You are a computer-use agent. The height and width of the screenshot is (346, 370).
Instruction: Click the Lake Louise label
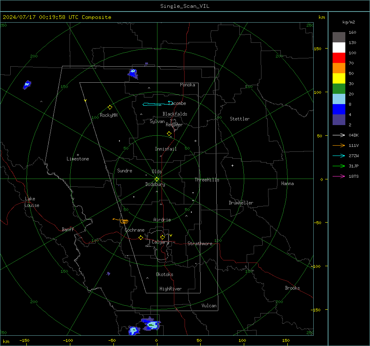(32, 202)
